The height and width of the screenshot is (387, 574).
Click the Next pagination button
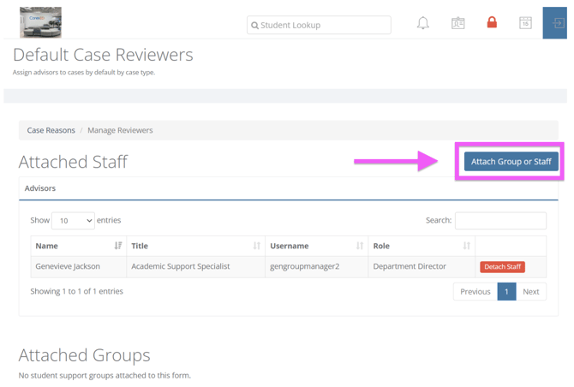tap(531, 292)
